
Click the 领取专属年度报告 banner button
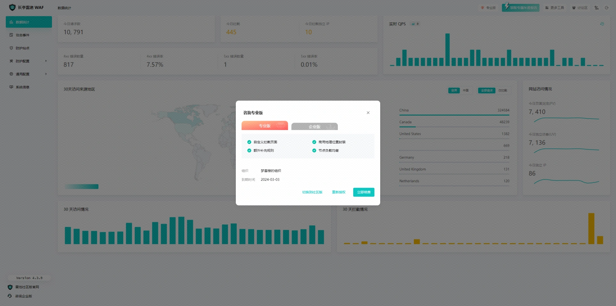click(520, 8)
